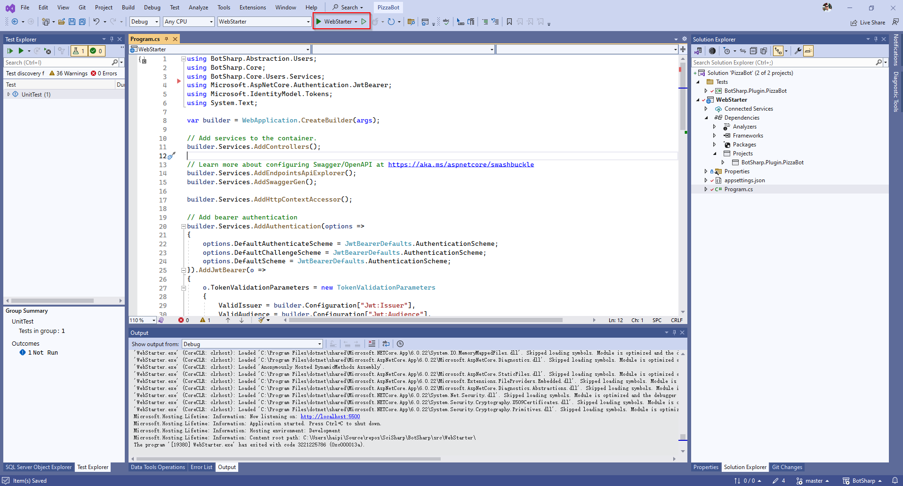Toggle Preview Selected Items in Solution Explorer
The width and height of the screenshot is (903, 486).
click(x=808, y=51)
